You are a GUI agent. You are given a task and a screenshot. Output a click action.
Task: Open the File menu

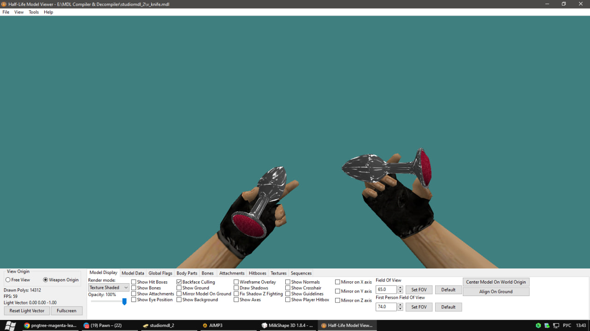[6, 12]
